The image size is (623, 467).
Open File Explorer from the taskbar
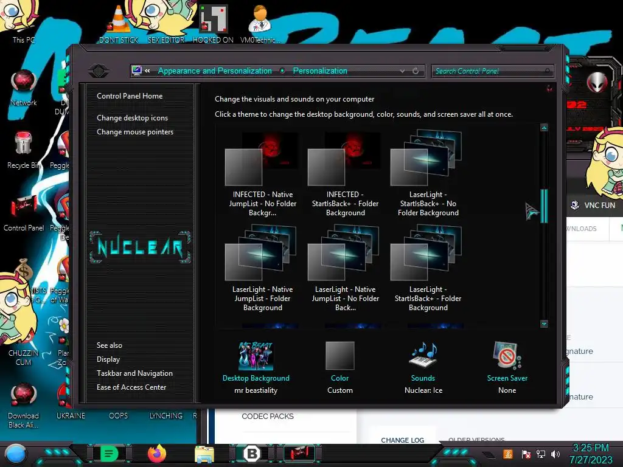click(x=204, y=454)
